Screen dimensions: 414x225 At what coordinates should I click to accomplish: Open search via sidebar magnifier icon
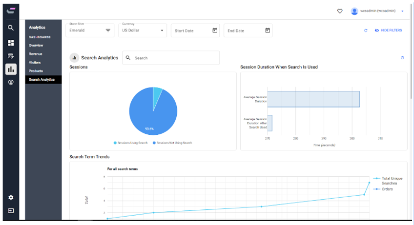tap(10, 28)
